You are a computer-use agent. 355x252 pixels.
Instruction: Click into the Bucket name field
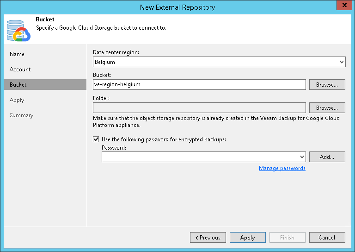pos(199,85)
